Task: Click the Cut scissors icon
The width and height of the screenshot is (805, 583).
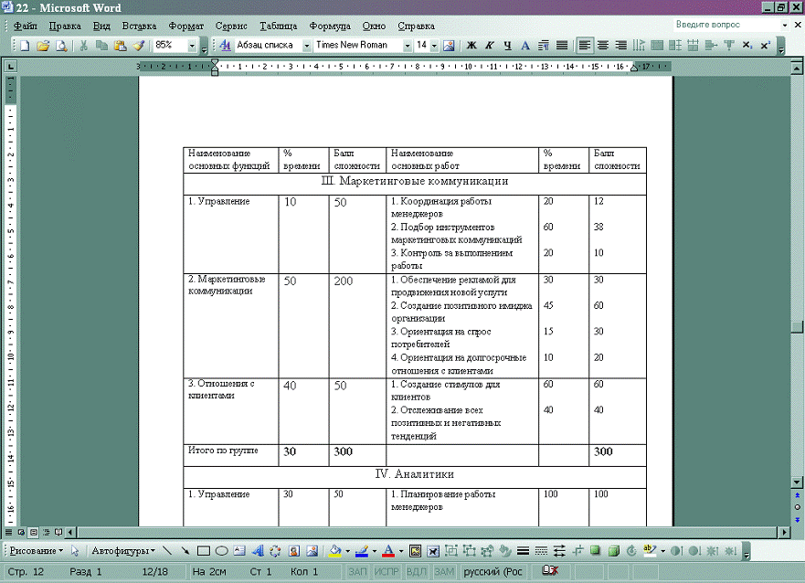Action: [84, 45]
